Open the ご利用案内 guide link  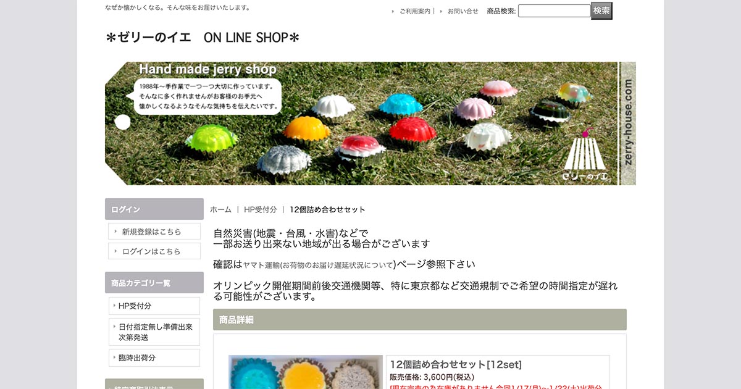click(414, 11)
